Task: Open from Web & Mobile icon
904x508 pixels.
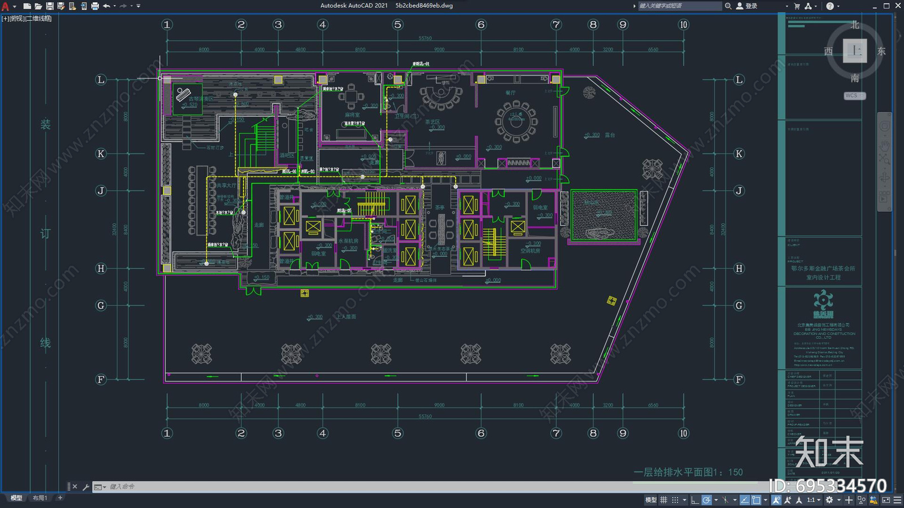Action: tap(72, 6)
